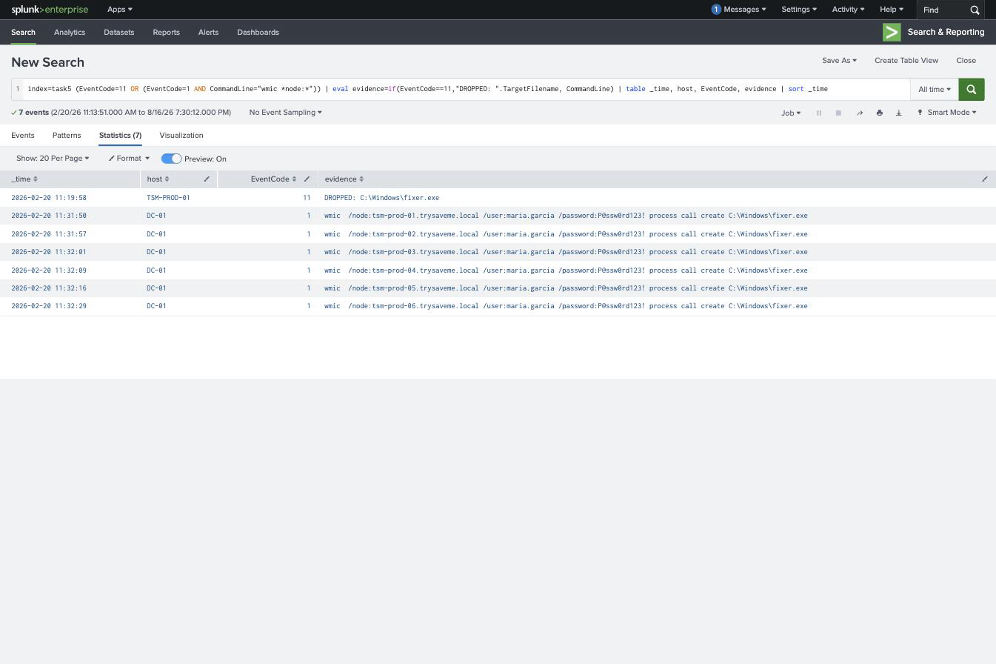Edit the evidence column format
Screen dimensions: 996x664
coord(985,179)
